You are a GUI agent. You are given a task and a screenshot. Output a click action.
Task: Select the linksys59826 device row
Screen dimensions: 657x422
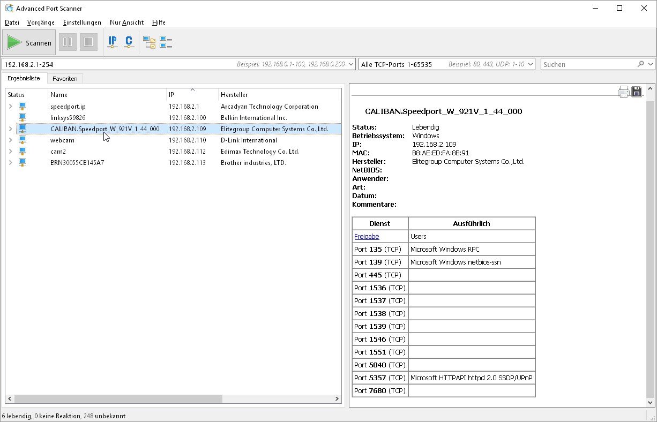pyautogui.click(x=68, y=118)
